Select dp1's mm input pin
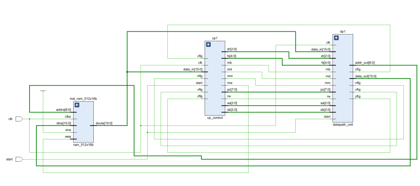Screen dimensions: 420x186 328,83
